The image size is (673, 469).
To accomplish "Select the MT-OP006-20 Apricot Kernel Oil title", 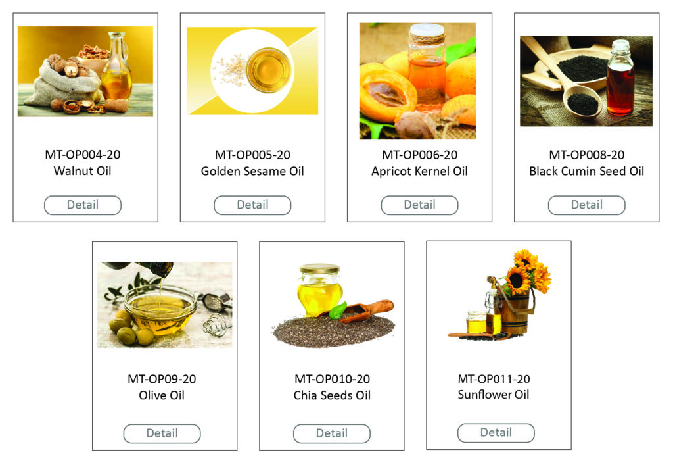I will [x=419, y=162].
